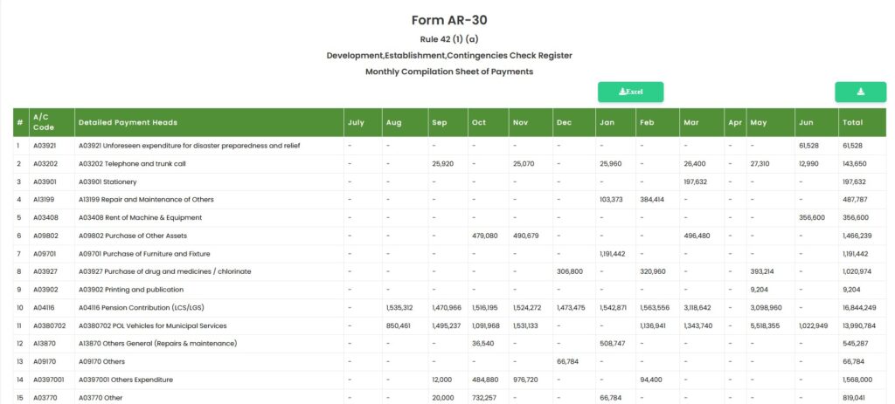Select the Aug column header
The width and height of the screenshot is (895, 404).
405,122
